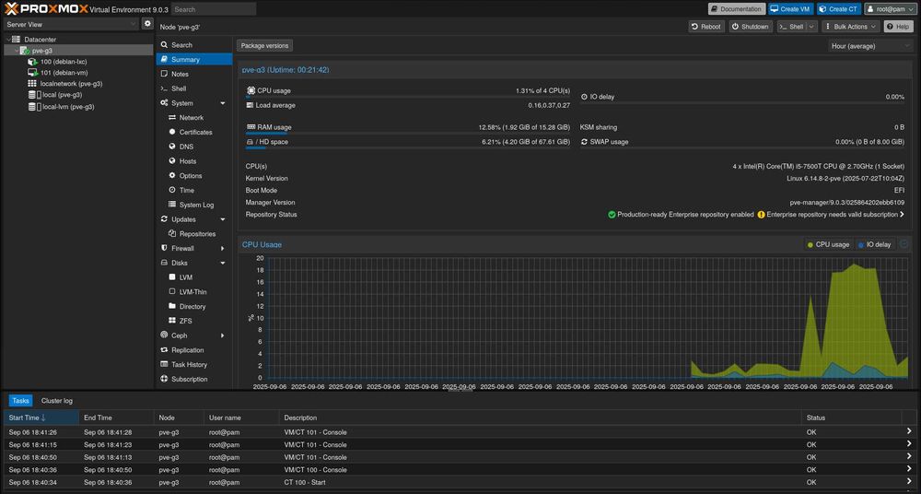Open the Server View gear settings icon
The width and height of the screenshot is (921, 494).
(x=147, y=24)
